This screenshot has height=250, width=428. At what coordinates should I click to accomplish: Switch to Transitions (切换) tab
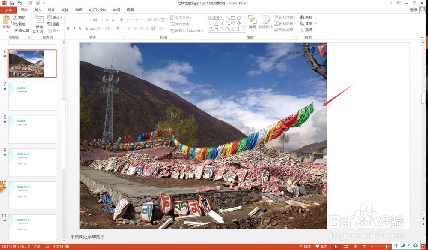(65, 10)
